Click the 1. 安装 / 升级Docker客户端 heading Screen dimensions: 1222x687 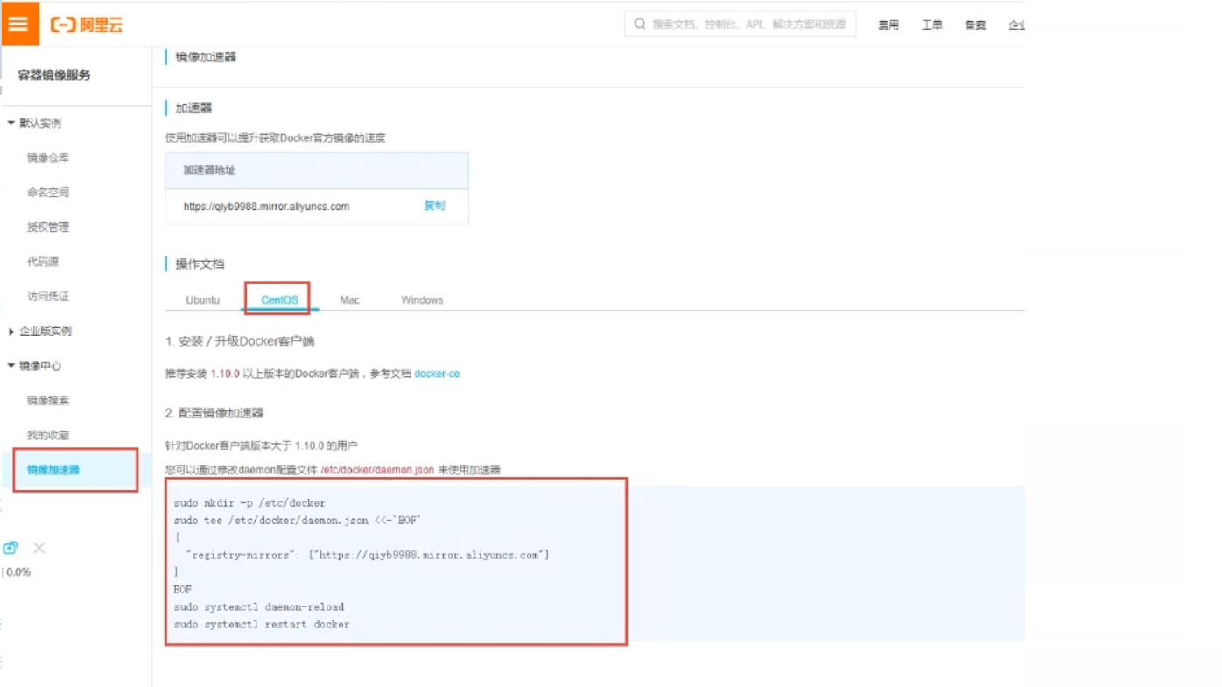coord(240,341)
